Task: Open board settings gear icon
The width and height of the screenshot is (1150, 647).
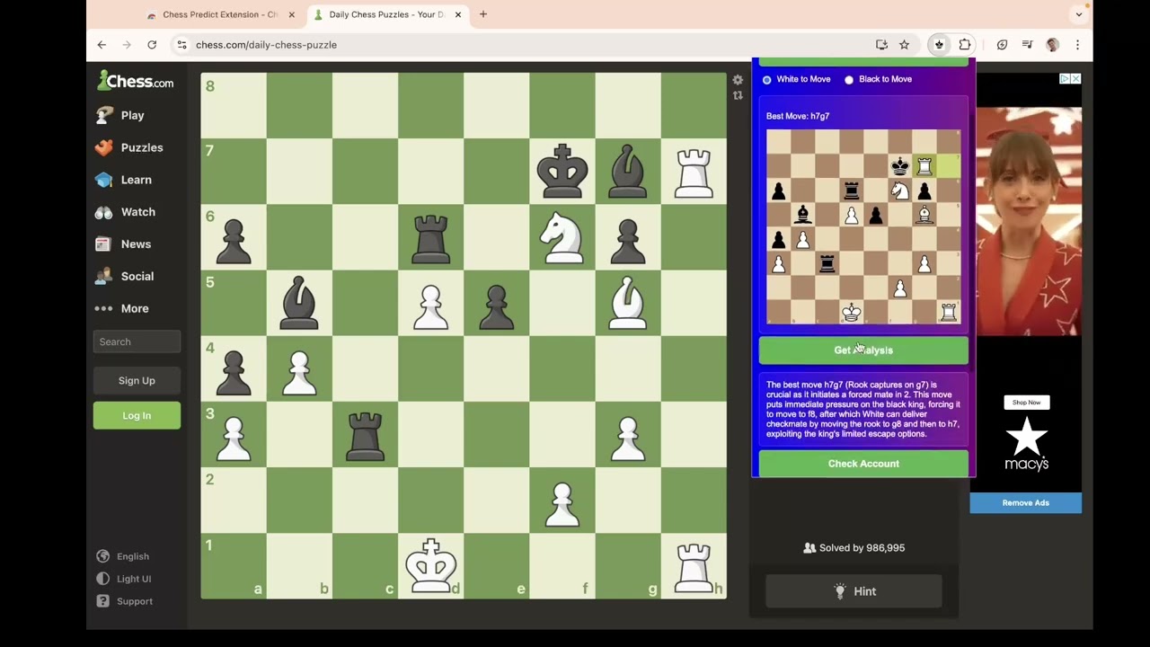Action: (738, 80)
